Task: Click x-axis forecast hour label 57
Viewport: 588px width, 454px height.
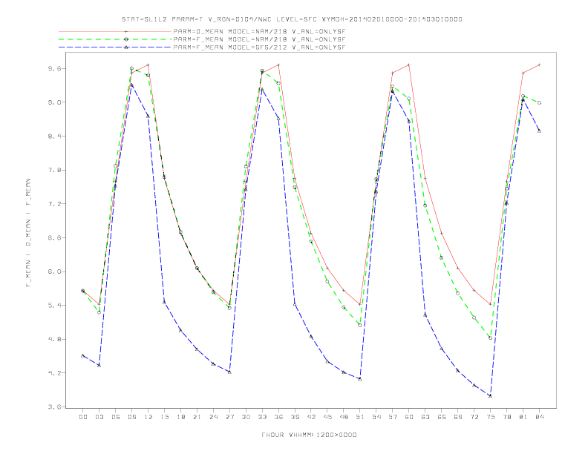Action: tap(393, 417)
